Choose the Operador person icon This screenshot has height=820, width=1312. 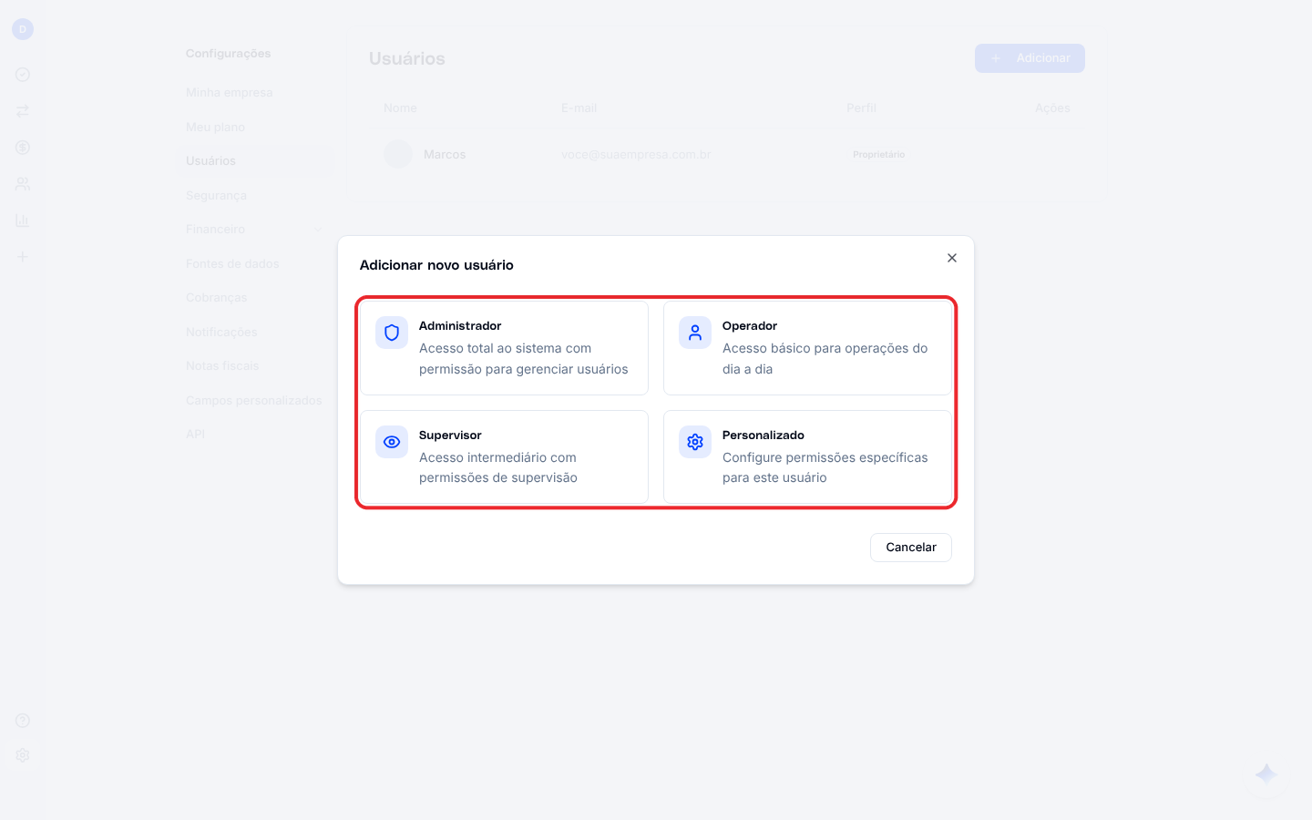click(695, 333)
